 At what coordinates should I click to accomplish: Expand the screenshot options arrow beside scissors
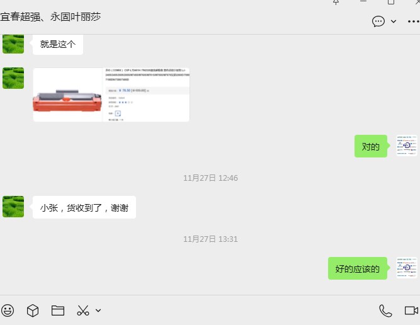(x=98, y=310)
